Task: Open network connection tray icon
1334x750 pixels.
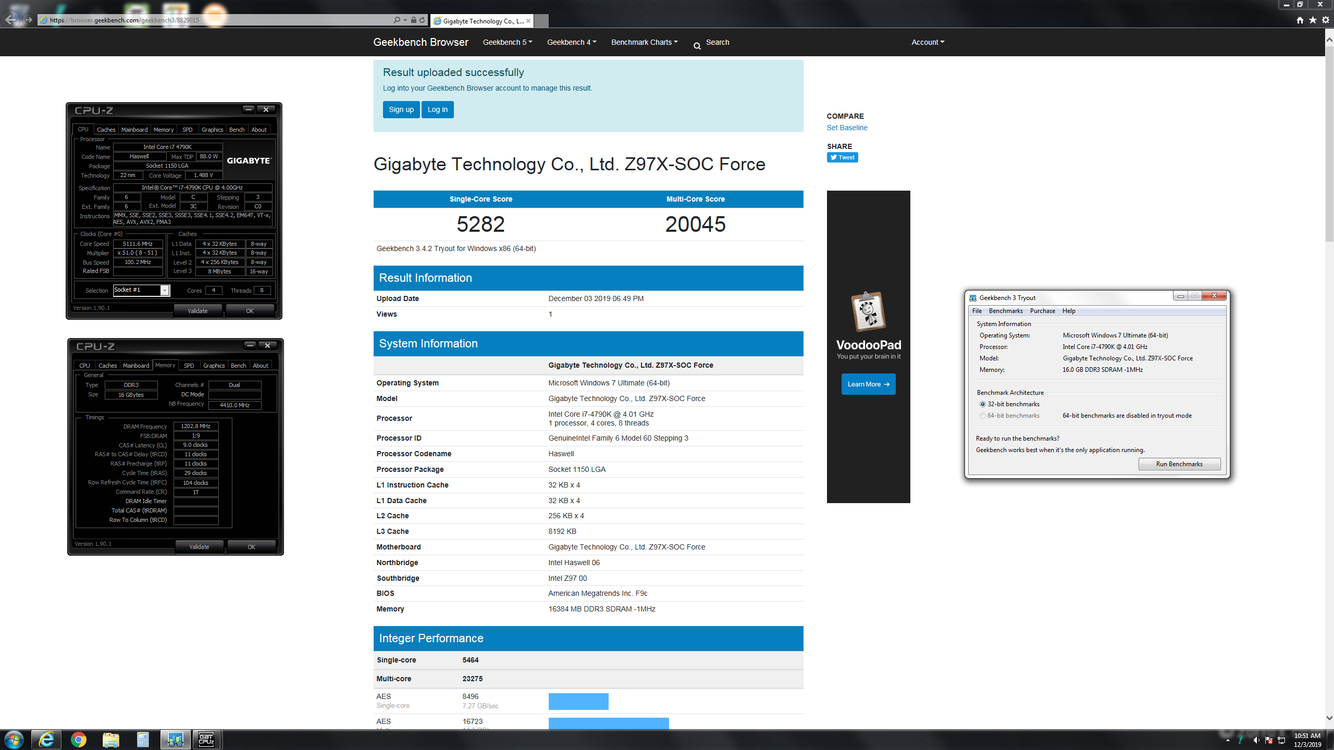Action: tap(1282, 740)
